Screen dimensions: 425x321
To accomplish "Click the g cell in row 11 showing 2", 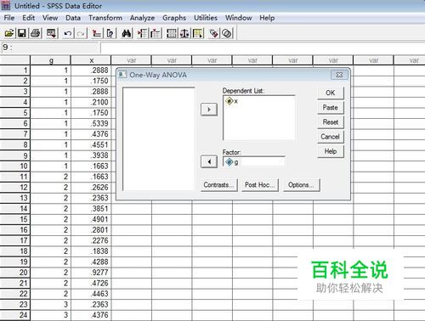I will 50,177.
